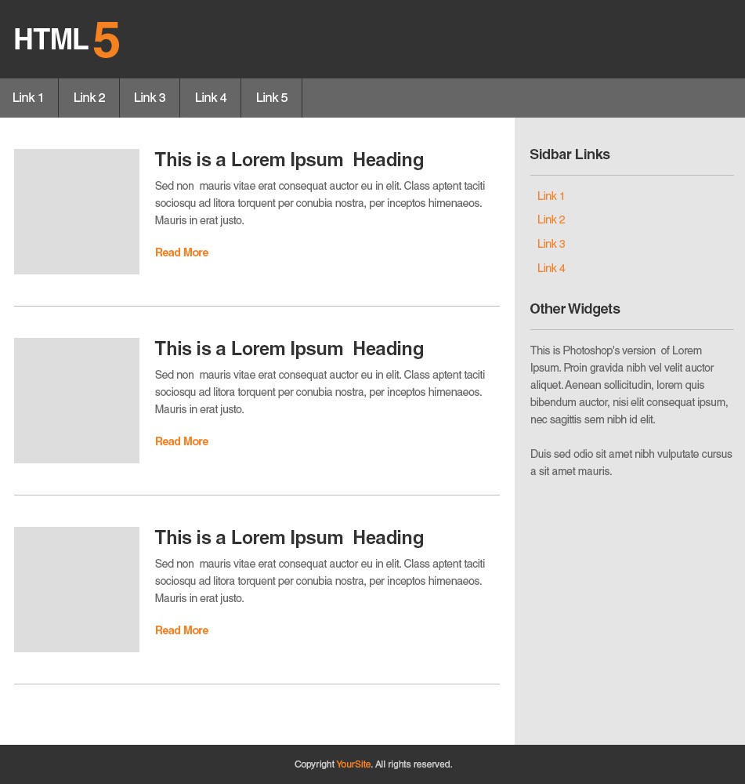This screenshot has height=784, width=745.
Task: Open Link 1 in the navigation bar
Action: 27,97
